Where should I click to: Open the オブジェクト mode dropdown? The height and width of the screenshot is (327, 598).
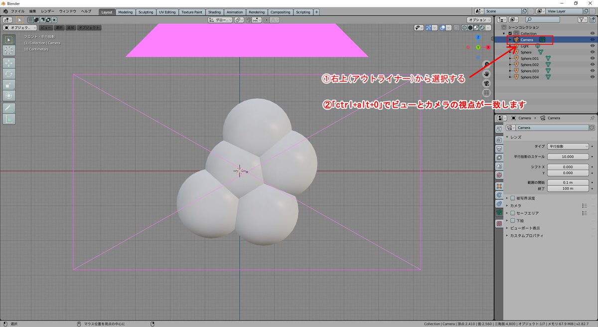20,28
